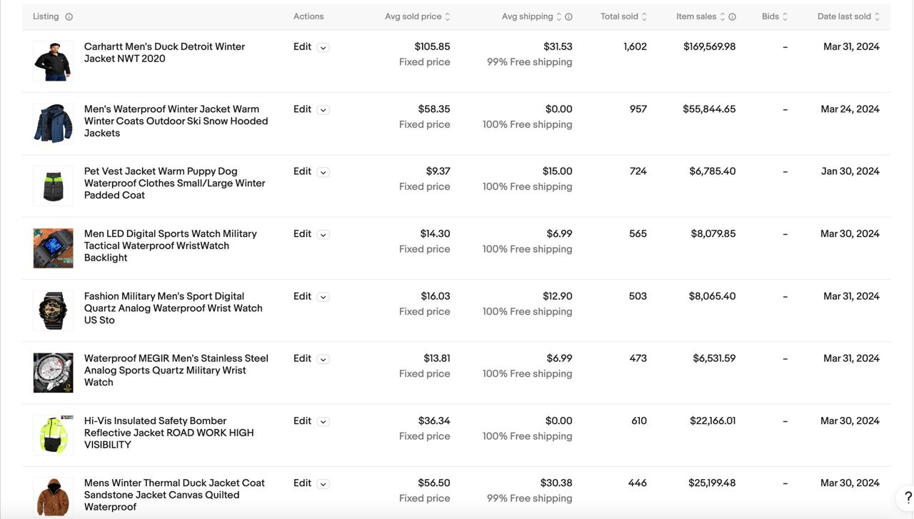Click Edit for Waterproof MEGIR Watch
This screenshot has width=914, height=519.
click(302, 358)
